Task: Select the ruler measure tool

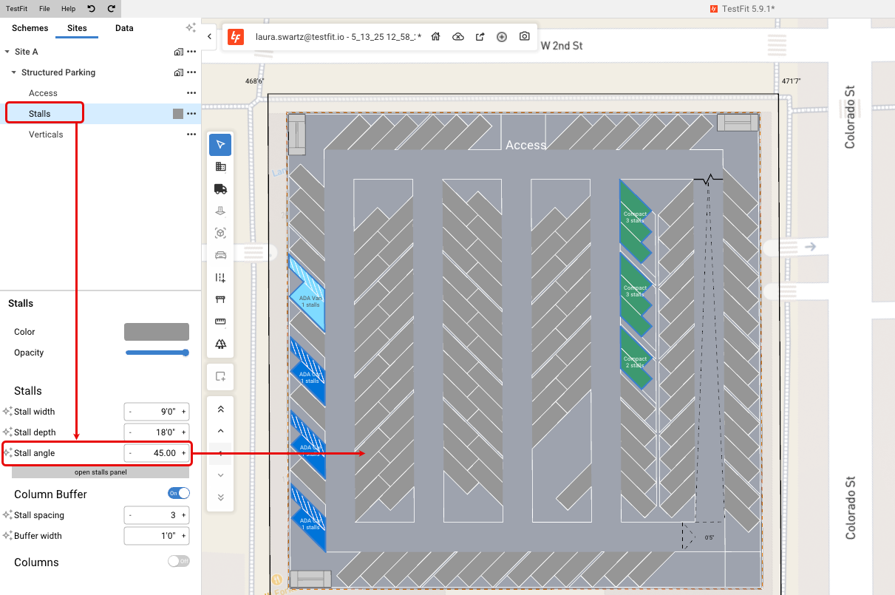Action: (220, 322)
